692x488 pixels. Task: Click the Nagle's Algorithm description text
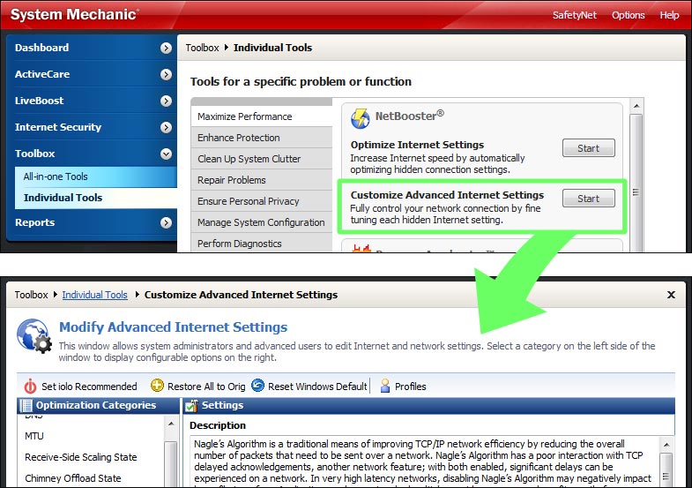(x=422, y=461)
